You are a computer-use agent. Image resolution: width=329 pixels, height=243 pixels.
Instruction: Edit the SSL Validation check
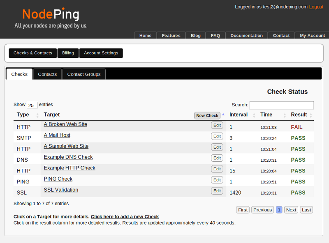(x=217, y=191)
